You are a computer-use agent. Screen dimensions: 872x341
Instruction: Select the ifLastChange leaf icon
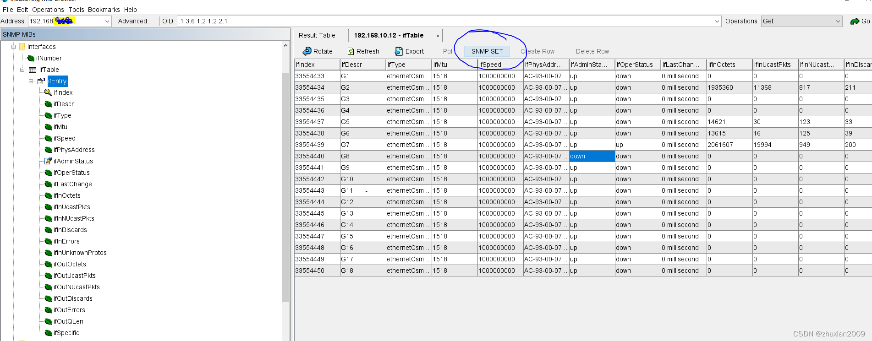[48, 184]
